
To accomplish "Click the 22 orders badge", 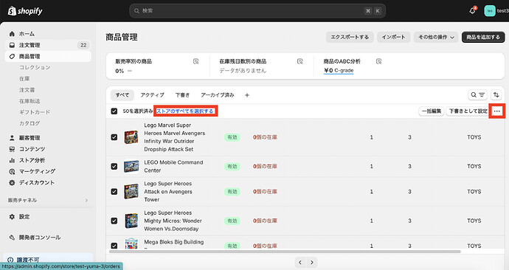I will pos(83,45).
